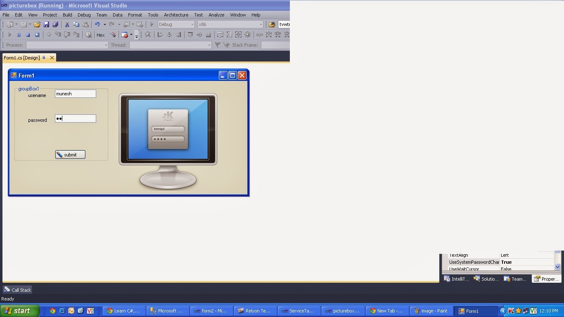Viewport: 564px width, 317px height.
Task: Open the Debug menu
Action: tap(84, 15)
